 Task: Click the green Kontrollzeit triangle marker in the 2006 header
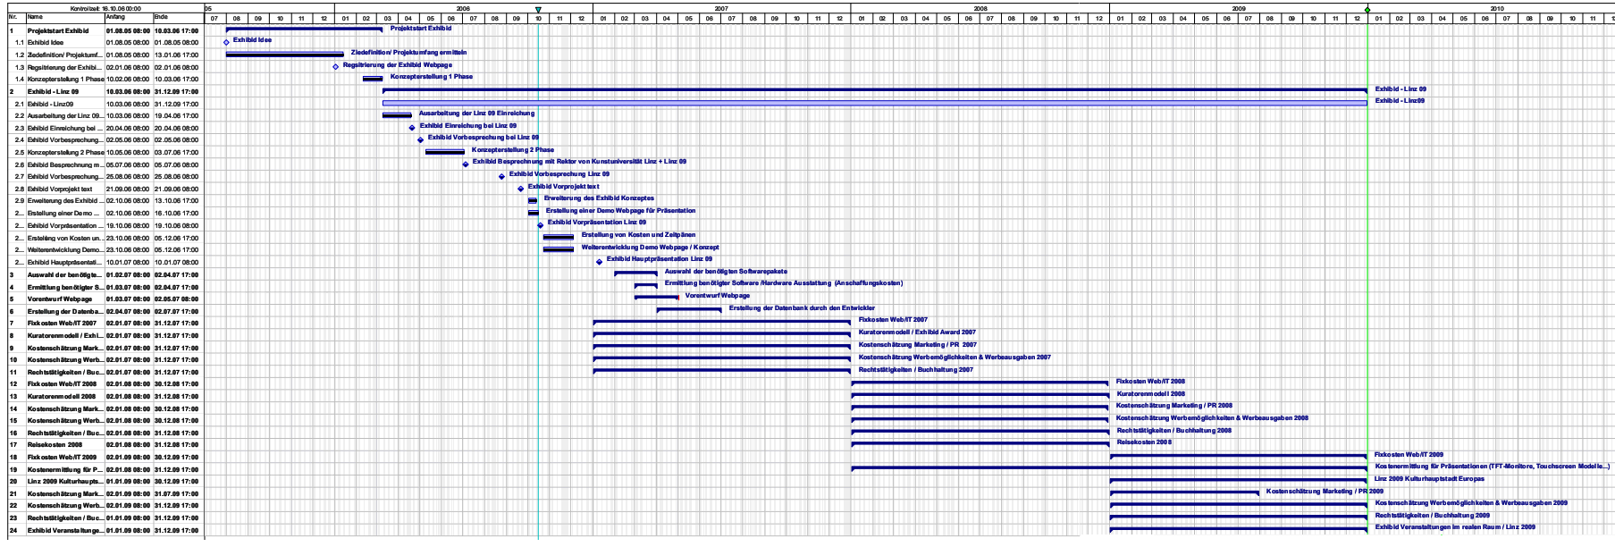click(x=538, y=10)
